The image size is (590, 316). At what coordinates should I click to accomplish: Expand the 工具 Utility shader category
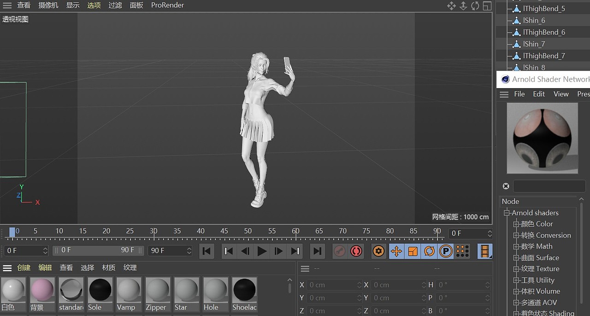(x=516, y=280)
